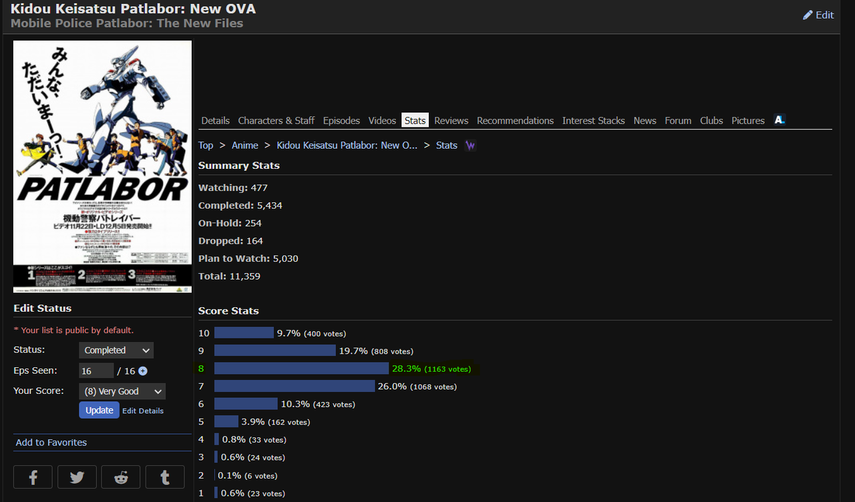Image resolution: width=855 pixels, height=502 pixels.
Task: Click 'Total: 11,359' stat
Action: tap(229, 276)
